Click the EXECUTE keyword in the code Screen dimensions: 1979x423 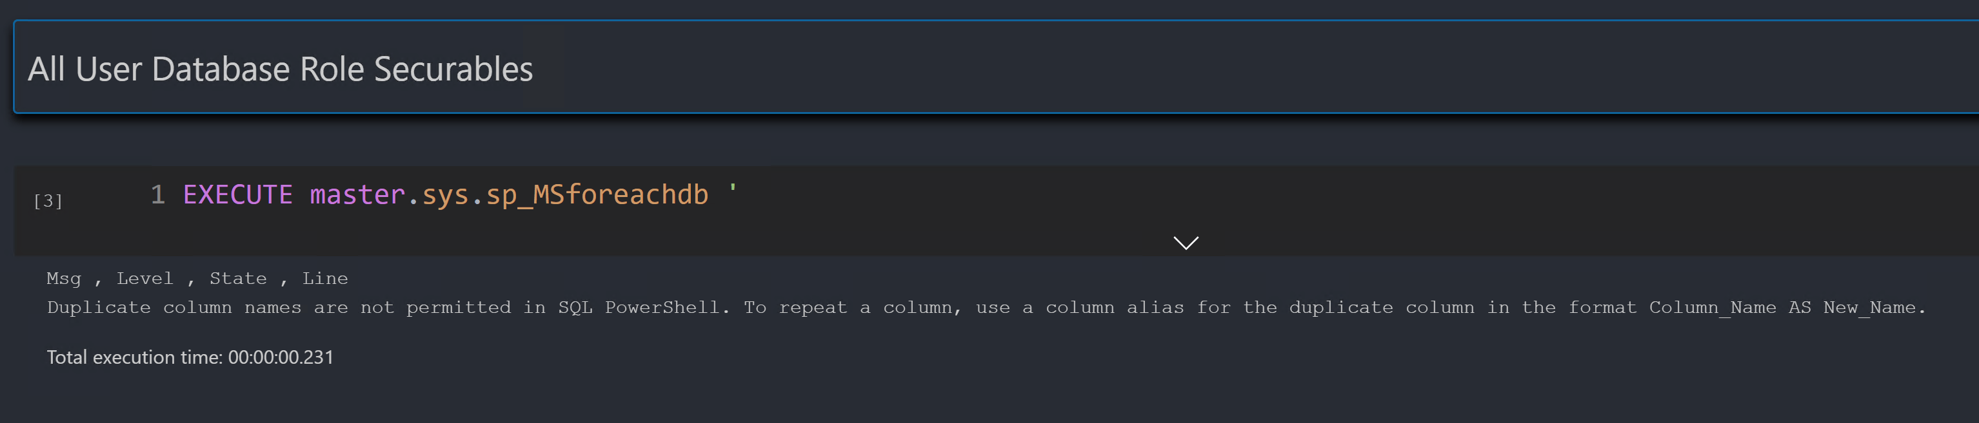coord(237,194)
